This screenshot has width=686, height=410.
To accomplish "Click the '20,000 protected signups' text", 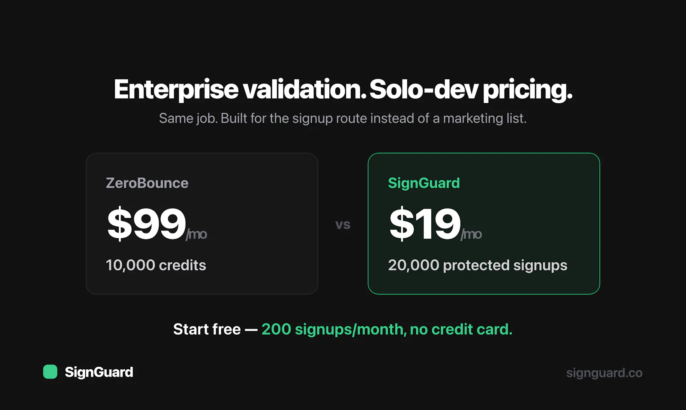I will pyautogui.click(x=478, y=266).
